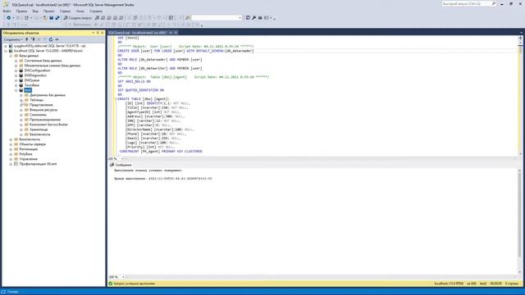This screenshot has height=295, width=525.
Task: Click the DWQueue database icon
Action: pyautogui.click(x=21, y=80)
